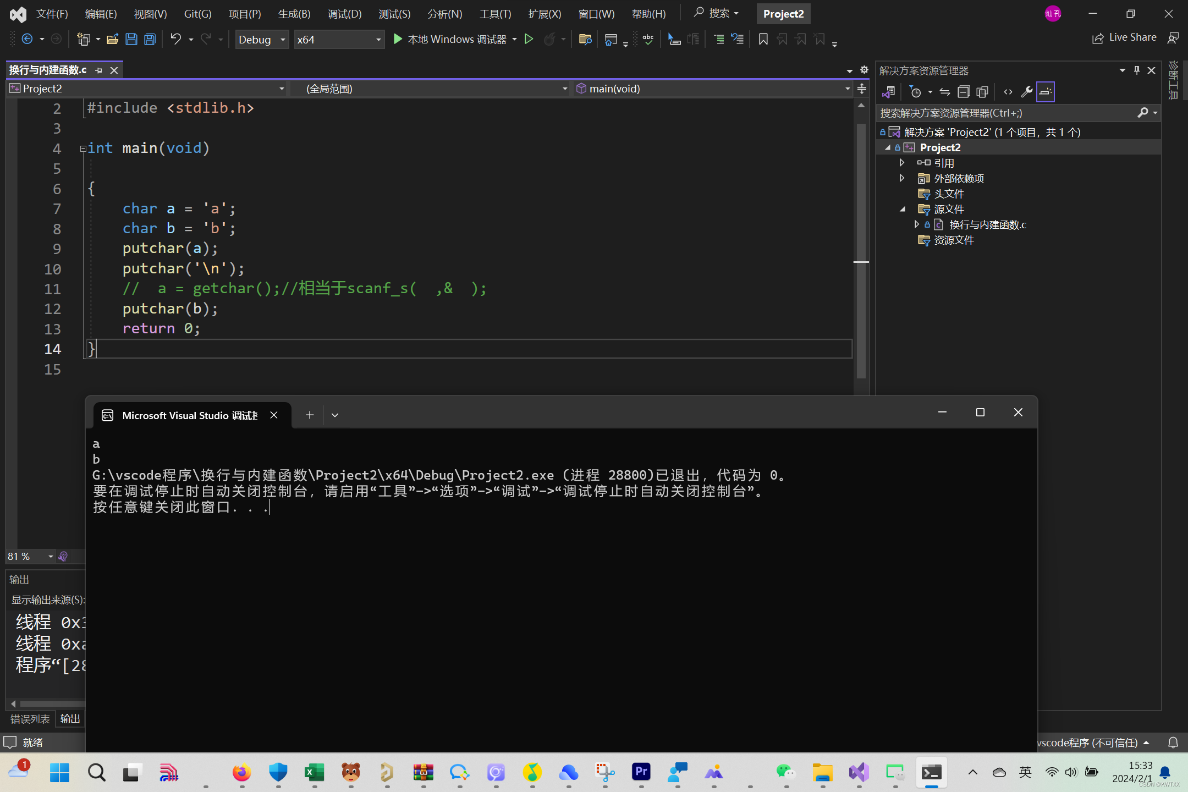This screenshot has width=1188, height=792.
Task: Click the Properties wrench icon in Solution Explorer
Action: [1026, 92]
